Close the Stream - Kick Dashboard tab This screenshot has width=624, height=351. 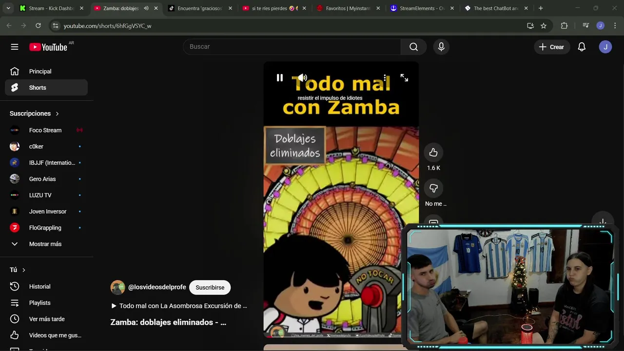click(x=81, y=8)
